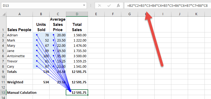
Task: Select total sales value 1 559.25
Action: pos(77,61)
